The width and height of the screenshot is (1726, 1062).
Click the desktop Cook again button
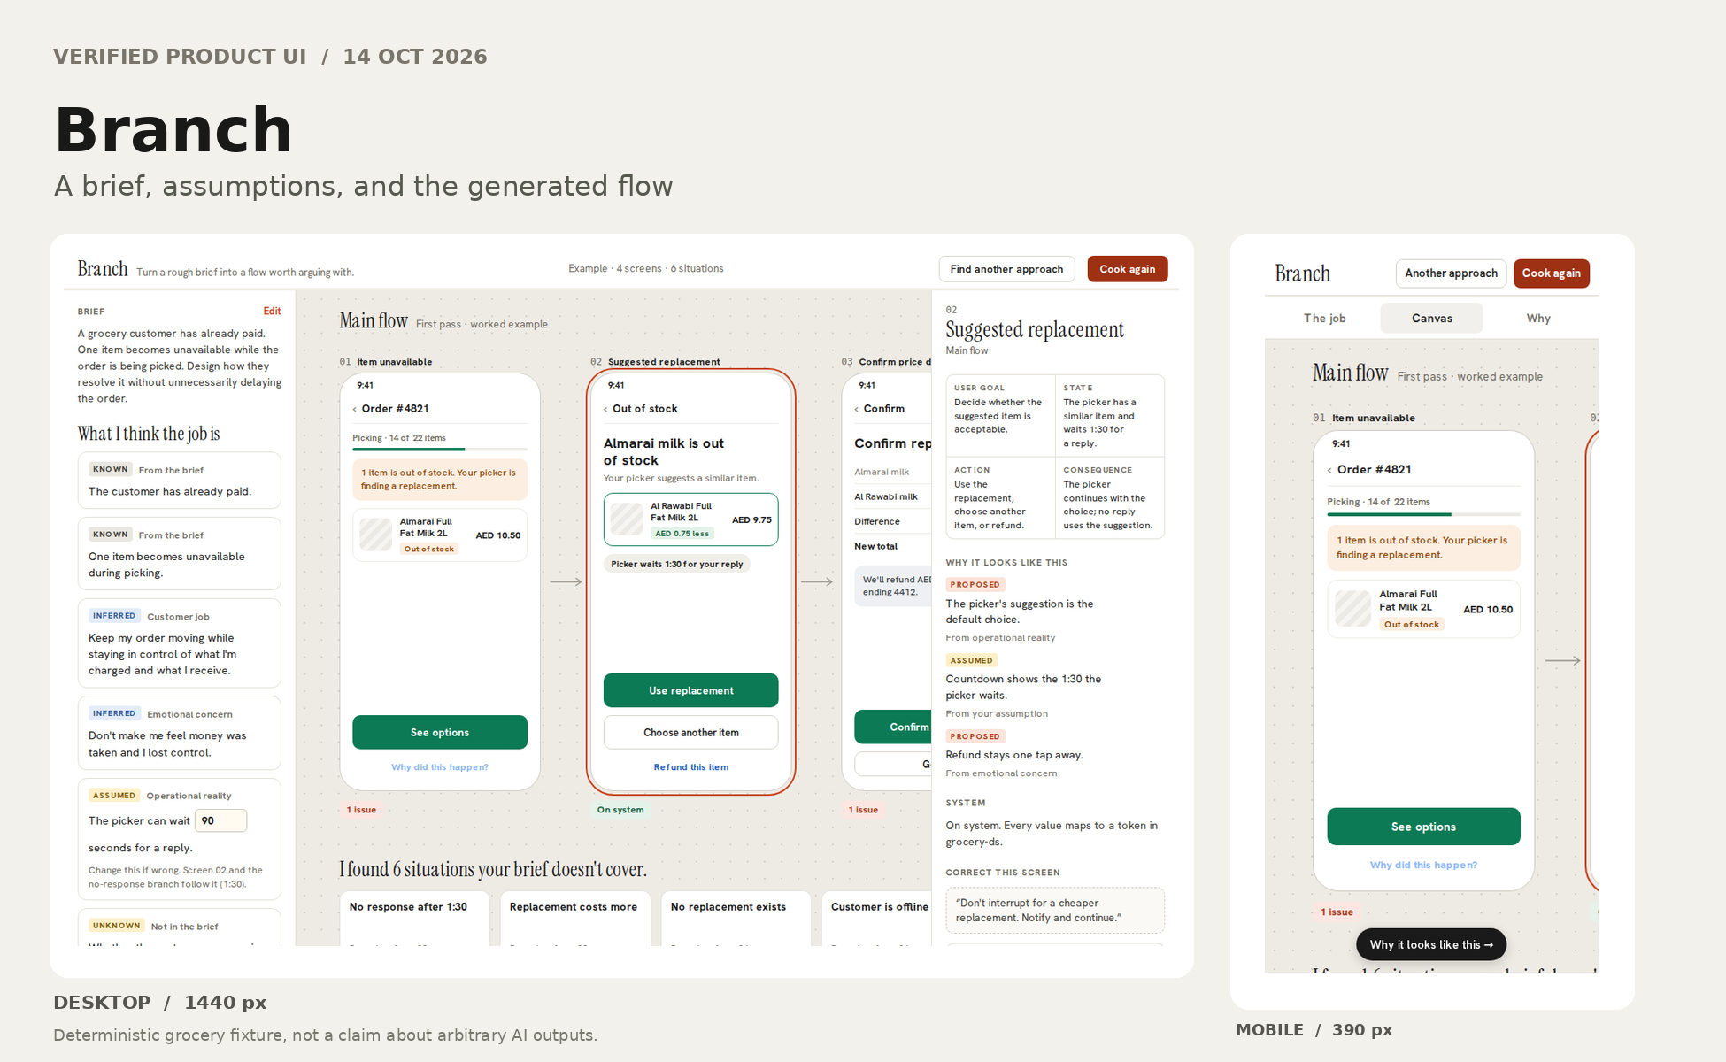[1127, 269]
